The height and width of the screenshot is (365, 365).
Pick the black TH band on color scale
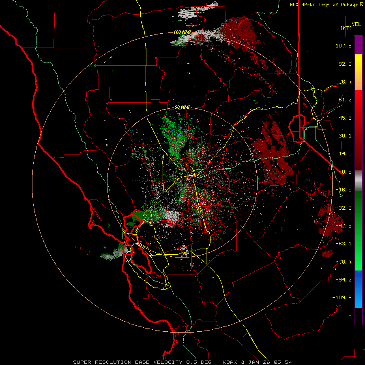(358, 316)
